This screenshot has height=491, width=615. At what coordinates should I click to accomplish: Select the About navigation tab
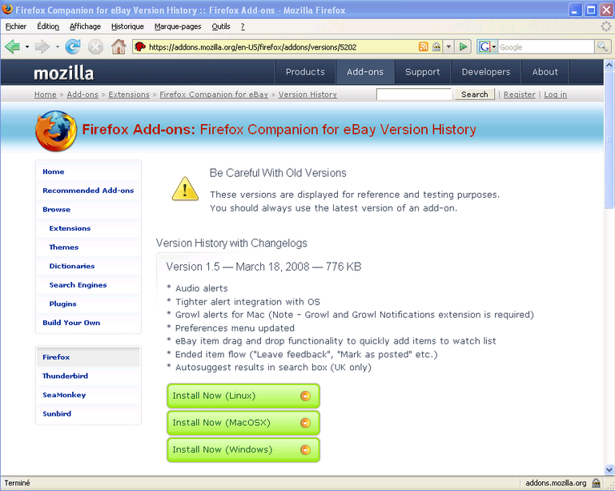click(545, 72)
